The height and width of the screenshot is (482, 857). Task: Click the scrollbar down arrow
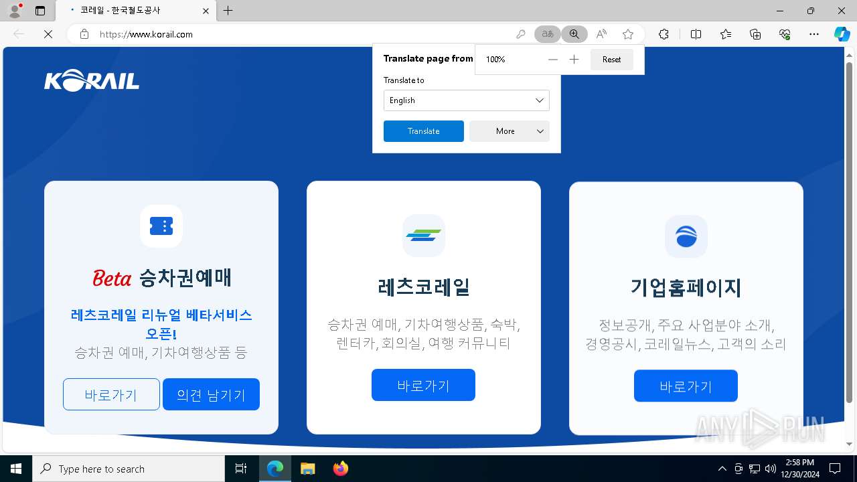(850, 444)
